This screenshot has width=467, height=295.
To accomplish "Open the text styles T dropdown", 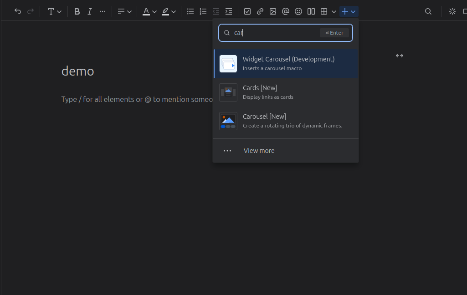I will point(55,12).
